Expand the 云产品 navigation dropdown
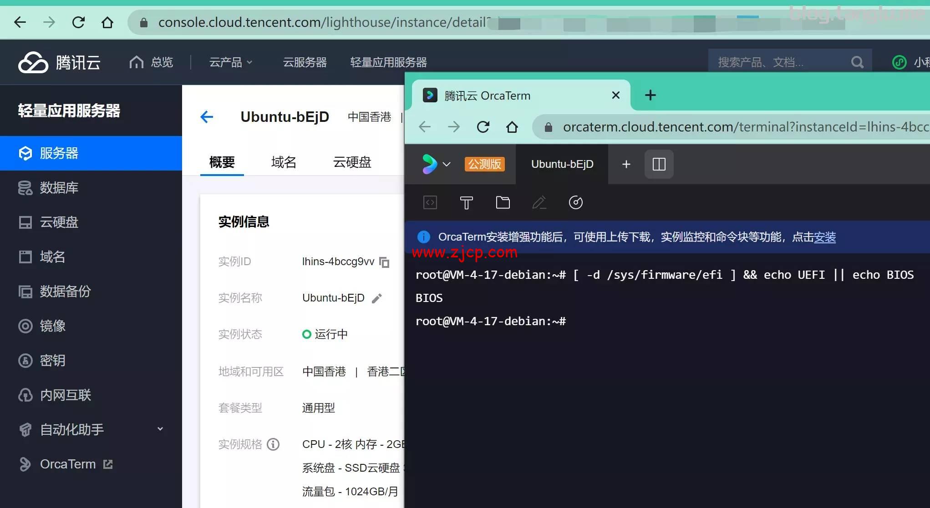Viewport: 930px width, 508px height. point(229,62)
